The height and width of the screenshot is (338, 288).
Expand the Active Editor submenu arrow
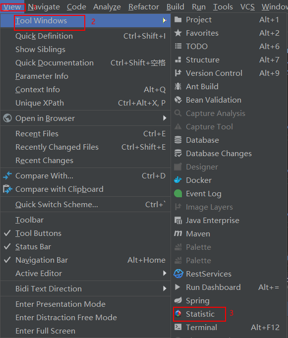[x=165, y=274]
